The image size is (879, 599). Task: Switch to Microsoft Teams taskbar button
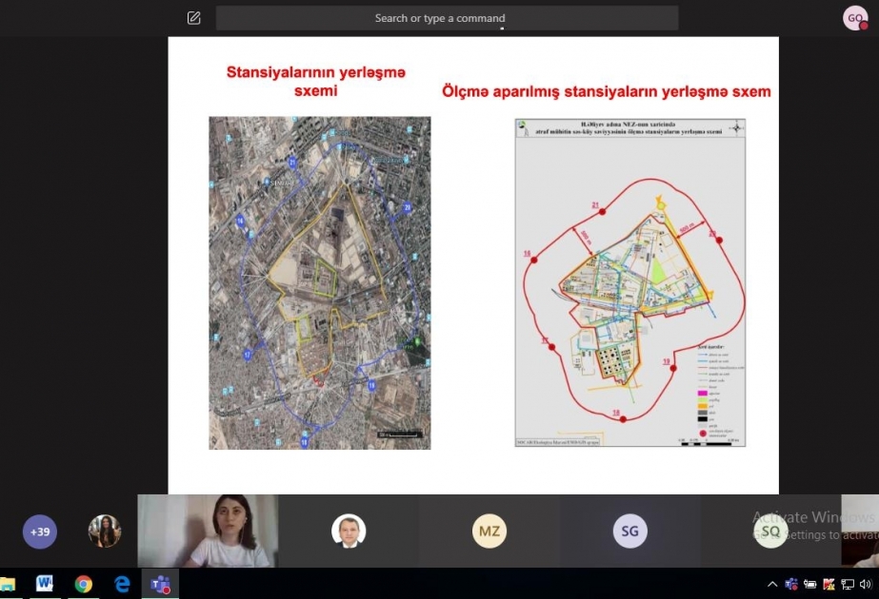[x=160, y=584]
